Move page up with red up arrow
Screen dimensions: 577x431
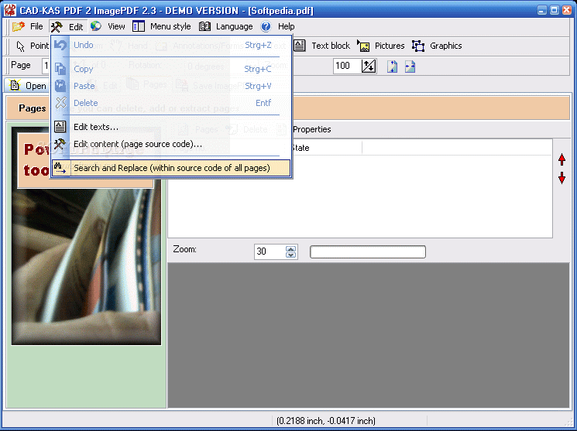[562, 160]
